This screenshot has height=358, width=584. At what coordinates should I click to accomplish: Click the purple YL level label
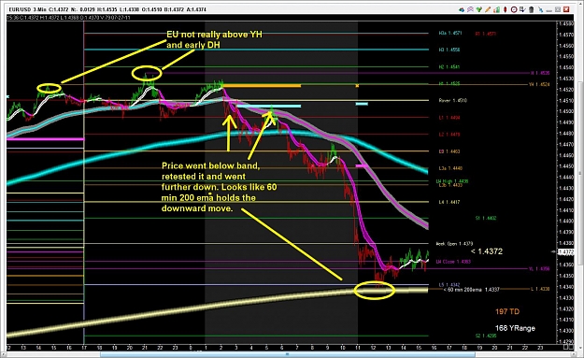pos(539,268)
